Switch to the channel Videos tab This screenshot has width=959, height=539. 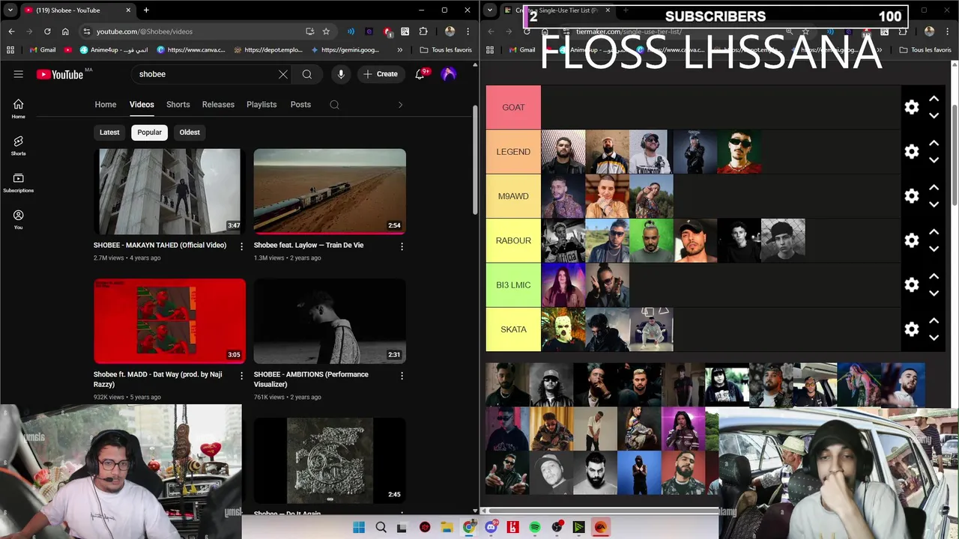click(142, 105)
